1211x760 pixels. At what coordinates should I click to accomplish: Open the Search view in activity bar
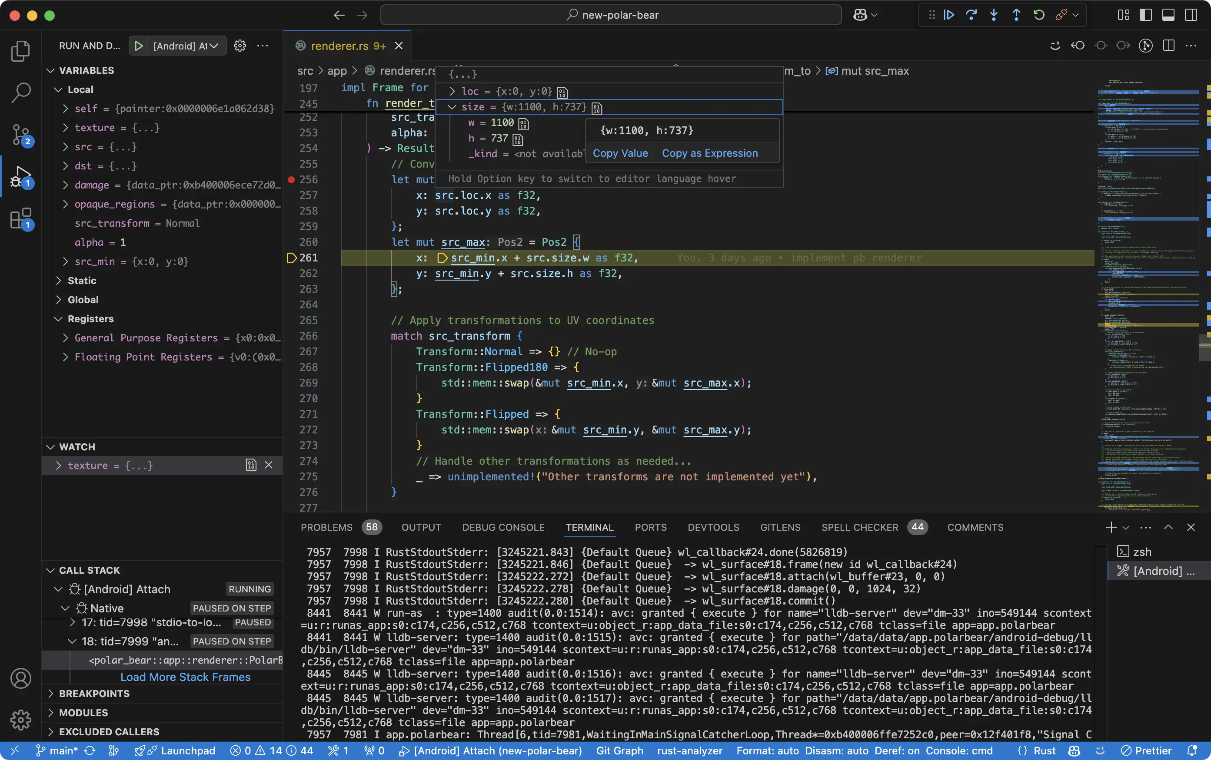(x=20, y=93)
